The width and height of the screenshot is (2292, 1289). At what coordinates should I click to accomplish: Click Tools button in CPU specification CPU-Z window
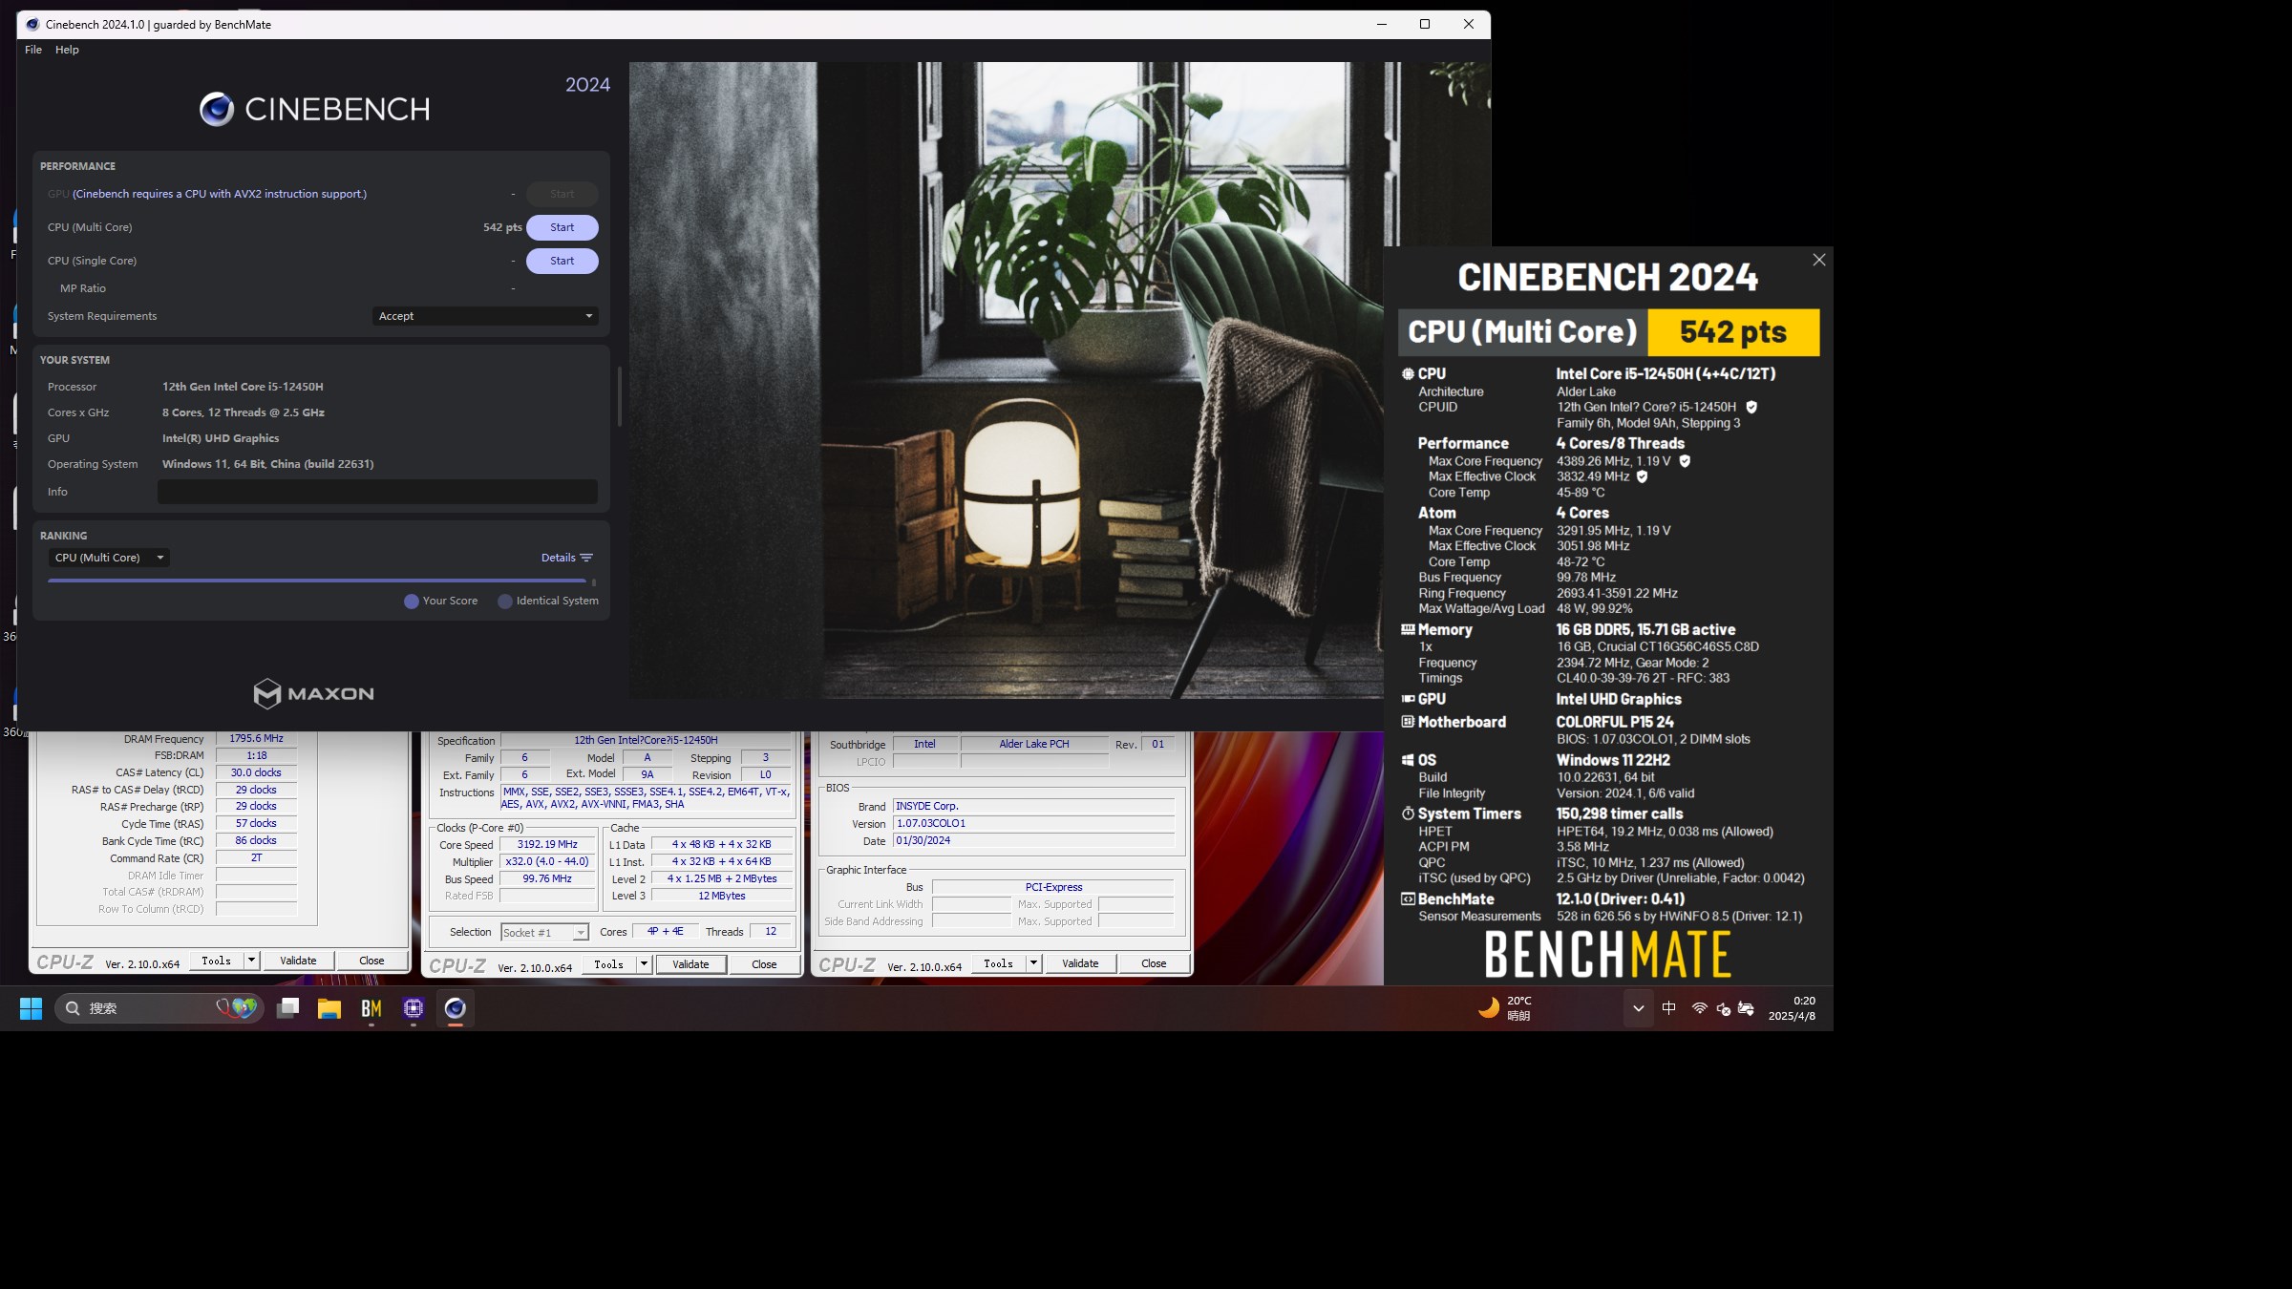coord(609,965)
